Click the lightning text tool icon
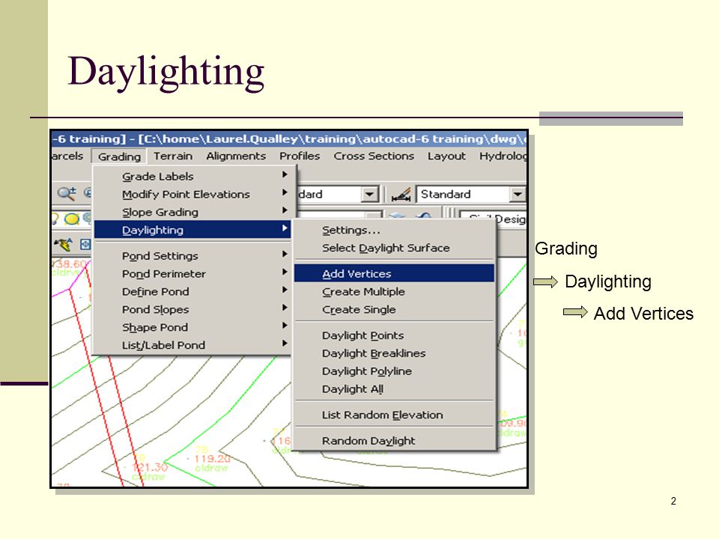 [x=63, y=244]
